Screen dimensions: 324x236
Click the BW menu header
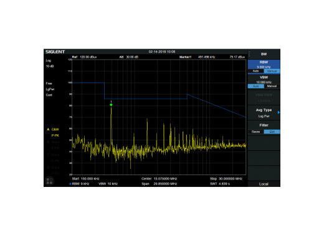tap(264, 54)
